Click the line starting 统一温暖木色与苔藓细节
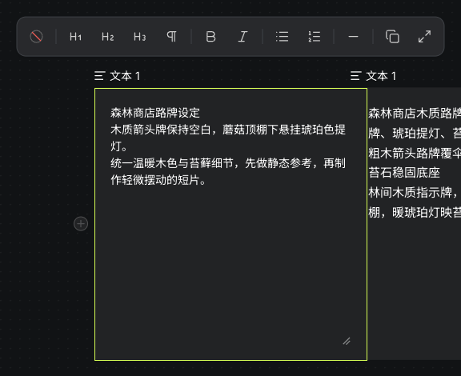This screenshot has height=376, width=461. (x=228, y=163)
